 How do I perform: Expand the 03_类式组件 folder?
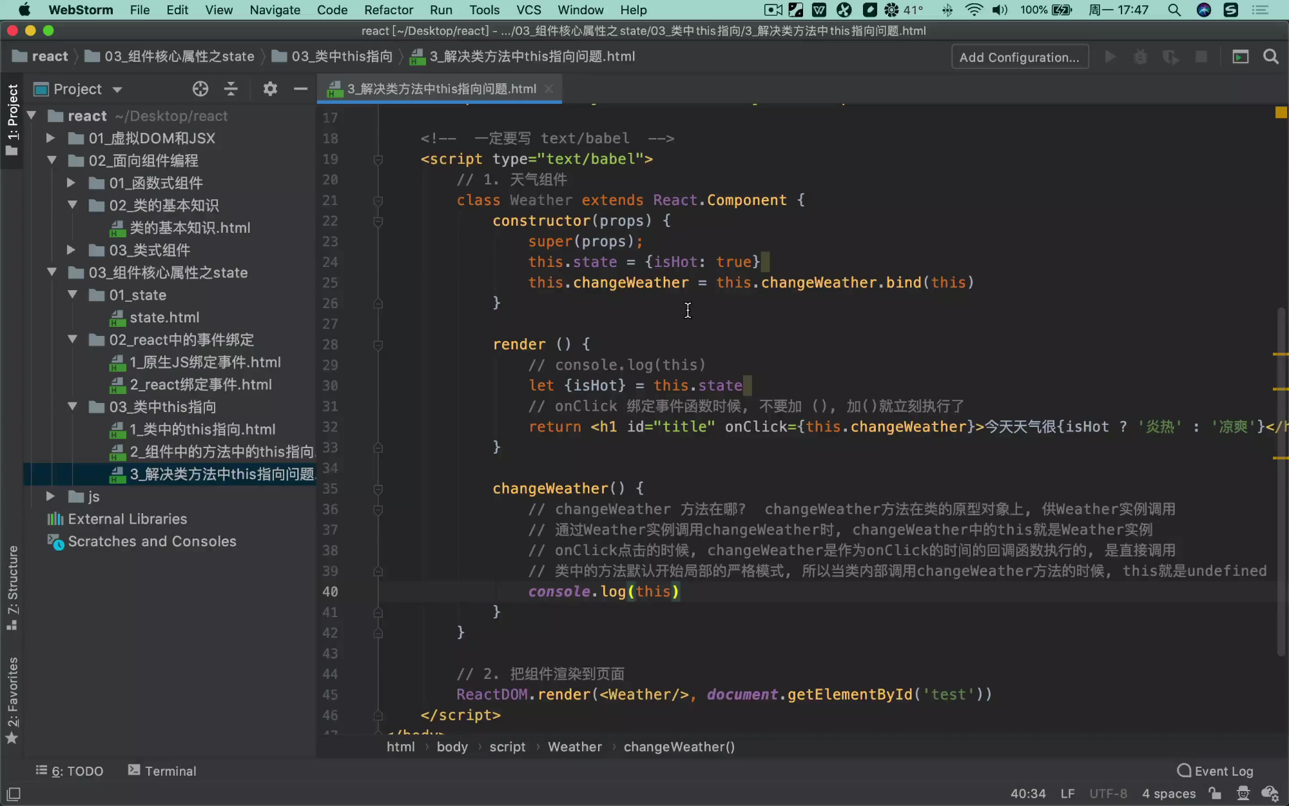71,250
